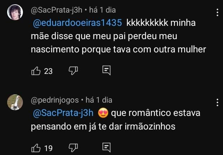Open the @eduardooeiras1435 mention link
Viewport: 223px width, 155px height.
[77, 23]
